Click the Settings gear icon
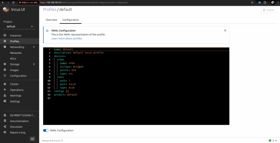The image size is (280, 143). tap(5, 101)
